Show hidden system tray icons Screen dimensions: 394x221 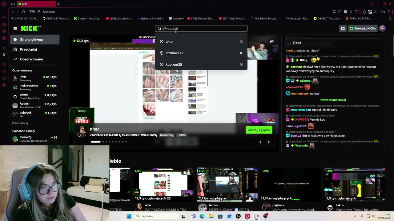pos(355,216)
